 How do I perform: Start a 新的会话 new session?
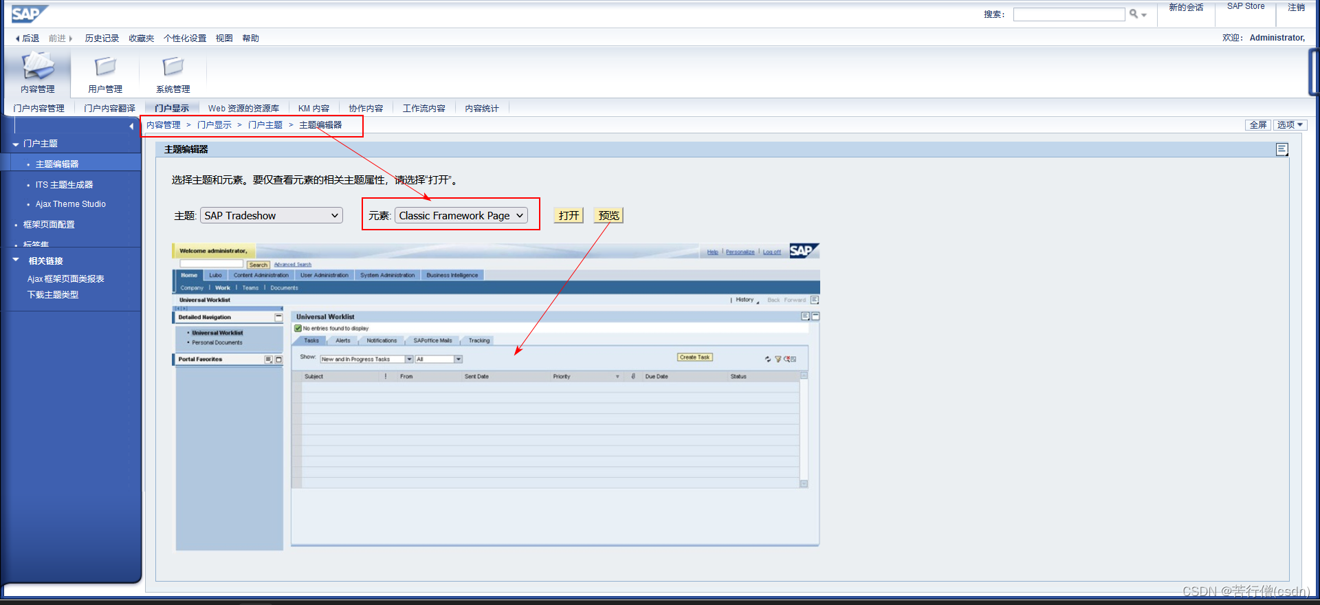[1186, 7]
